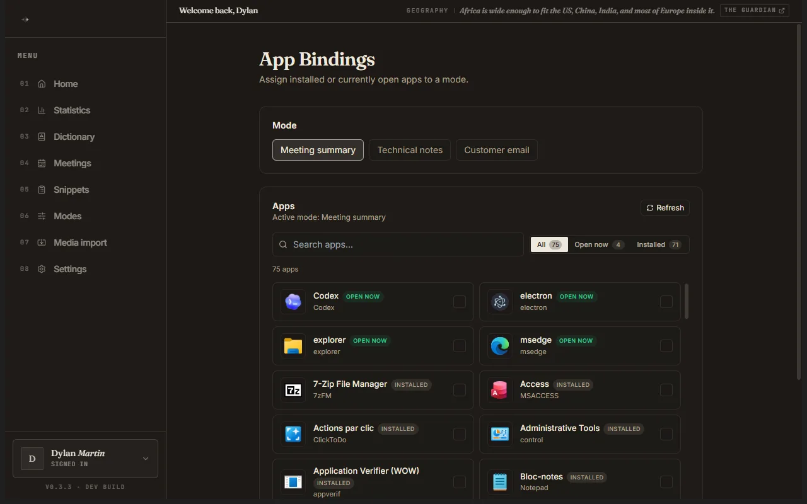Image resolution: width=807 pixels, height=504 pixels.
Task: Click the 75 apps count text
Action: (286, 269)
